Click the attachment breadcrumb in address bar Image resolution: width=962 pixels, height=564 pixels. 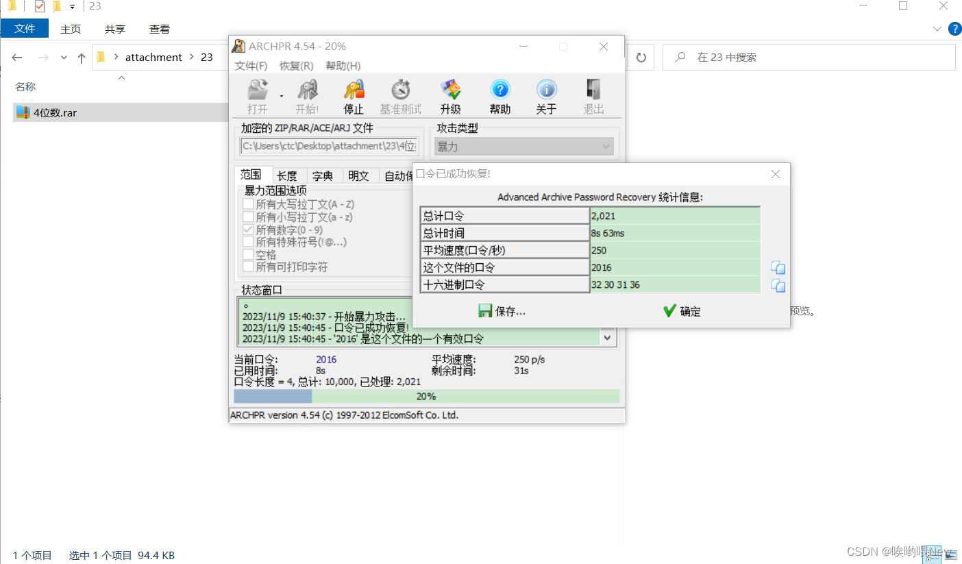(153, 58)
